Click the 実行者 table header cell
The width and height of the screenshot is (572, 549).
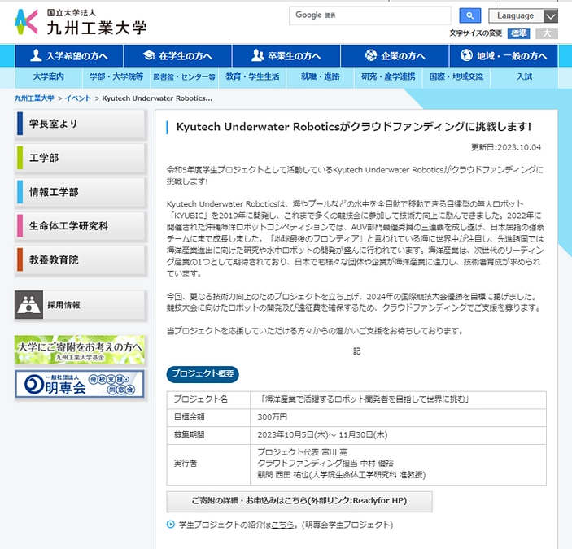pos(208,464)
